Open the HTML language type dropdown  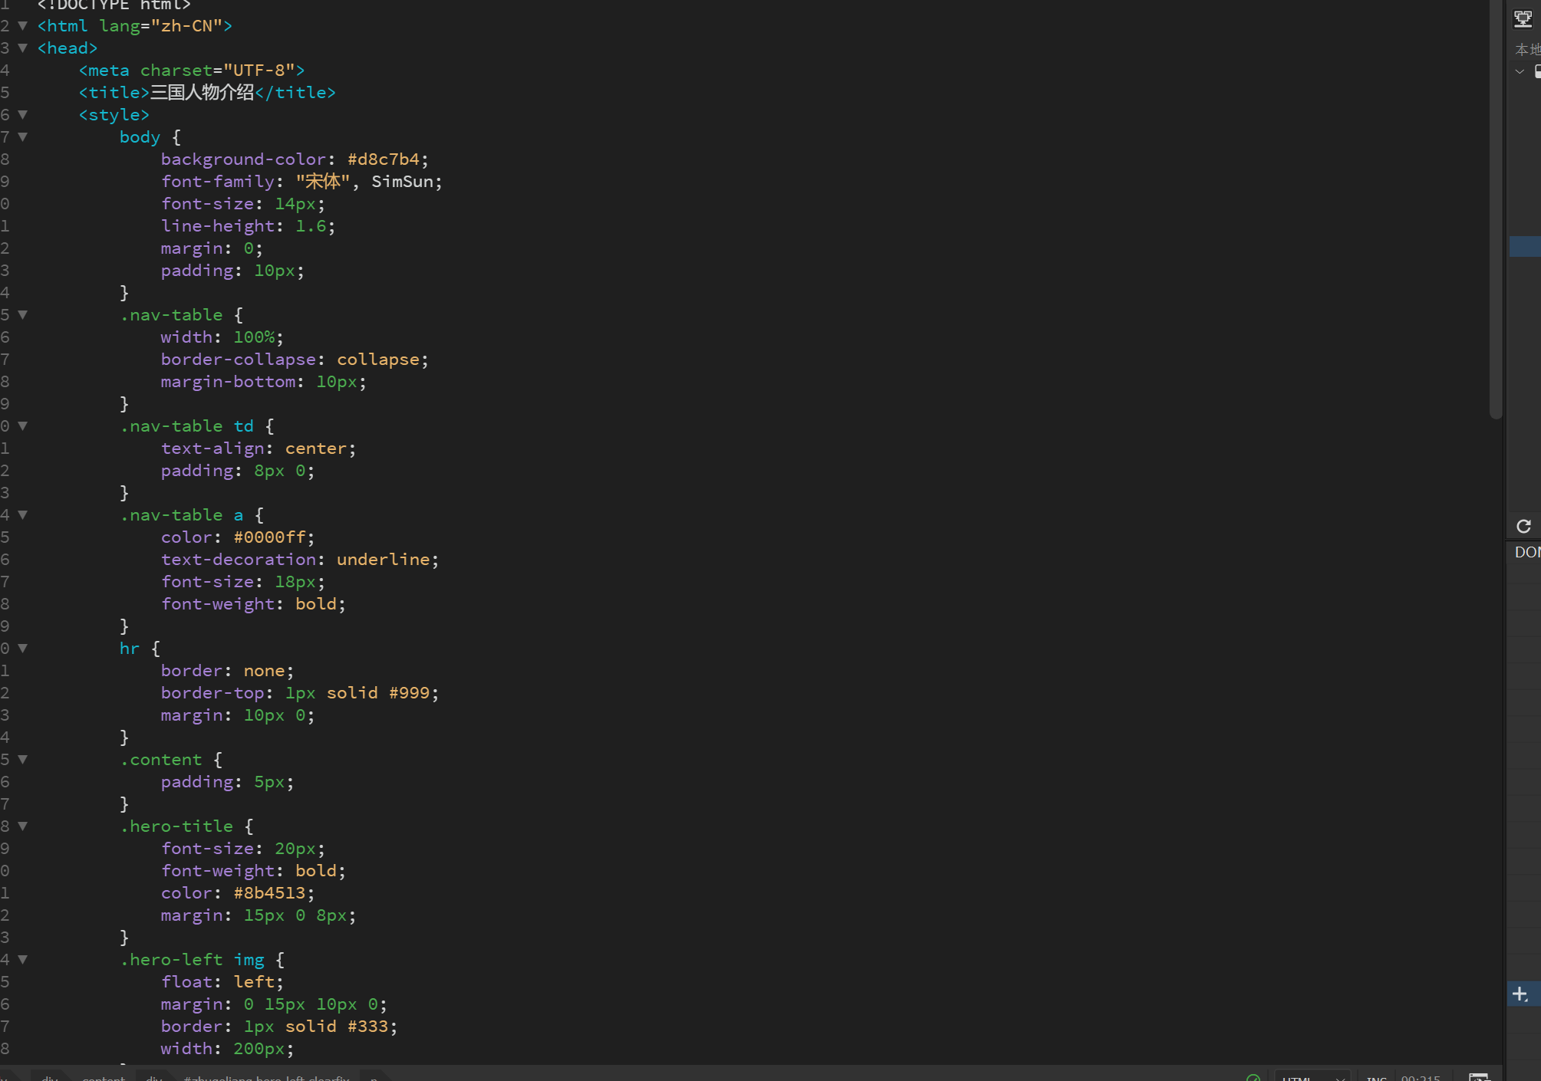click(x=1312, y=1078)
